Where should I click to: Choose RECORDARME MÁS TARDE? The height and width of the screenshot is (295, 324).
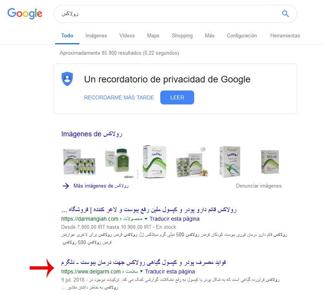(119, 97)
